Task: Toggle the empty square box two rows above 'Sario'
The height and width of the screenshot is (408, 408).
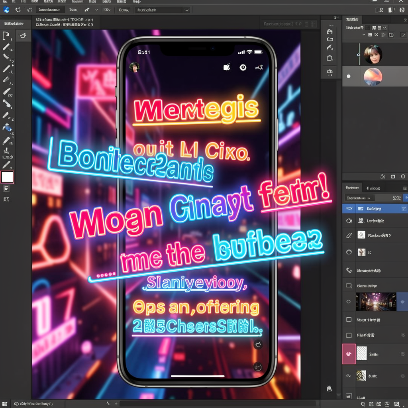Action: (x=349, y=319)
